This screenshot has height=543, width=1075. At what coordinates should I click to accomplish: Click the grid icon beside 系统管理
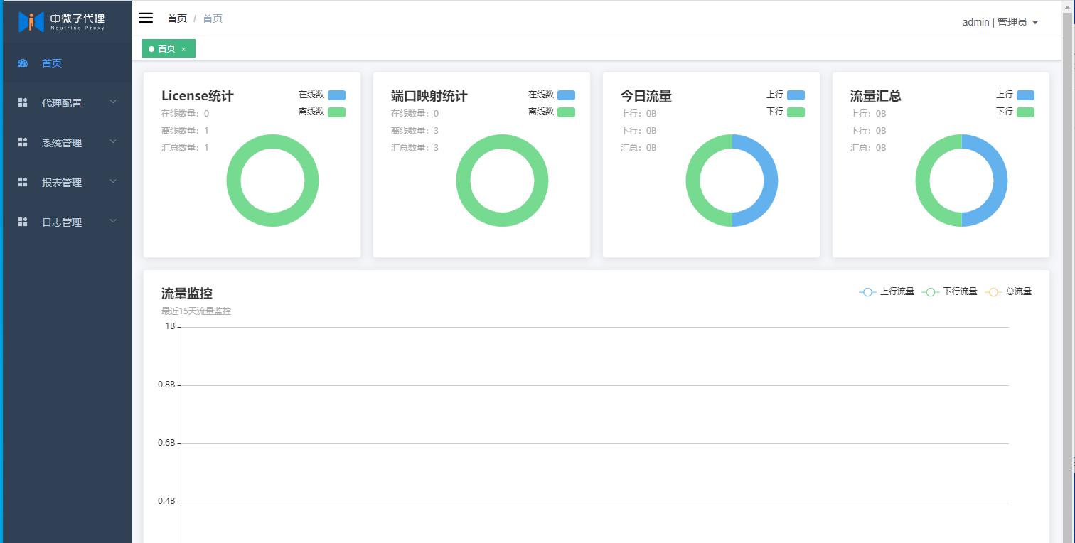[23, 143]
